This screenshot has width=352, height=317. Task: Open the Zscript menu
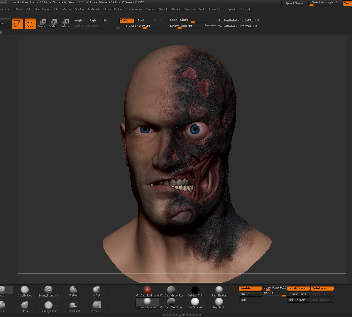point(246,9)
